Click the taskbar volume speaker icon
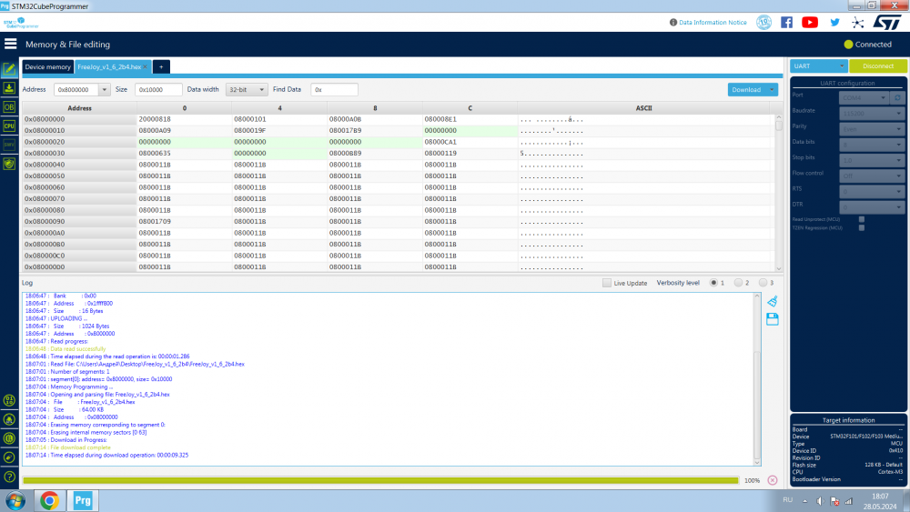The height and width of the screenshot is (512, 910). [820, 501]
